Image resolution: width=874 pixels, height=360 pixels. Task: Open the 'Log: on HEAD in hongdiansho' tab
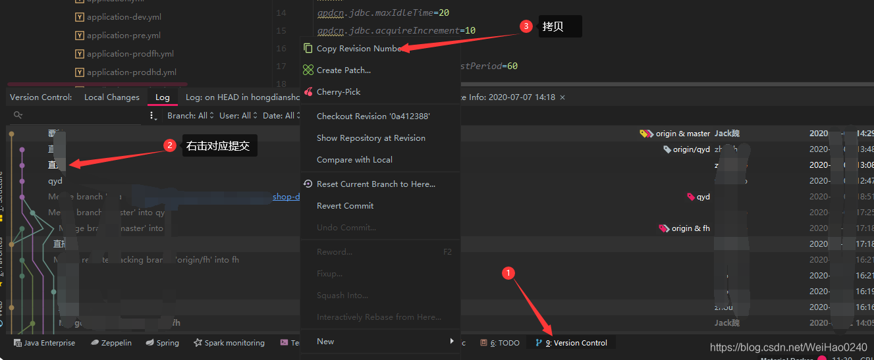click(242, 97)
